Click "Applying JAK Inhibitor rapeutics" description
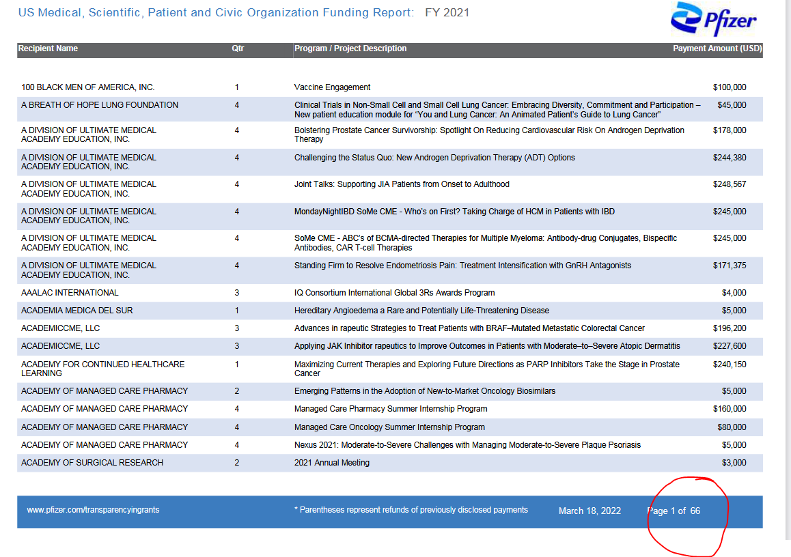The width and height of the screenshot is (791, 557). 487,346
